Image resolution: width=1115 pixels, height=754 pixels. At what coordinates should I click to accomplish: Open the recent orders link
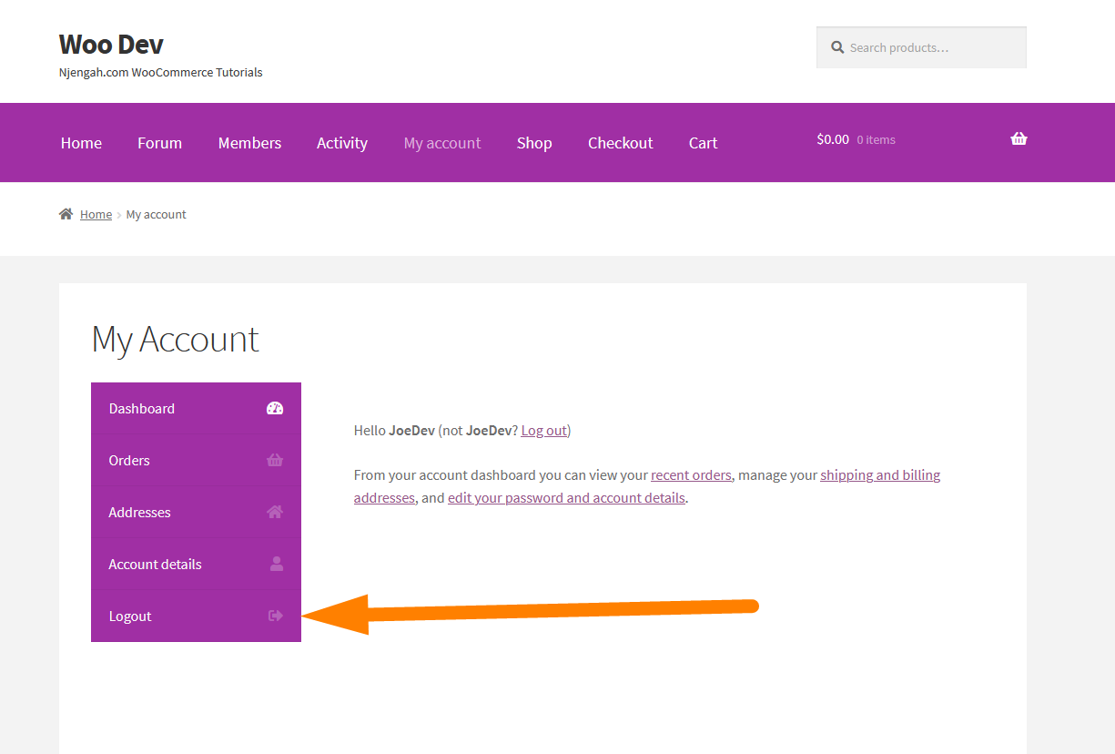tap(691, 474)
